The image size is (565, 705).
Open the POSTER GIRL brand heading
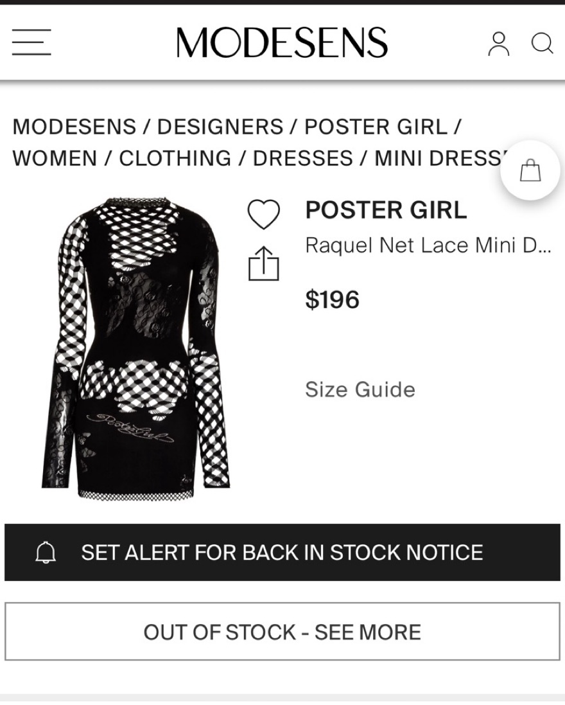tap(386, 210)
